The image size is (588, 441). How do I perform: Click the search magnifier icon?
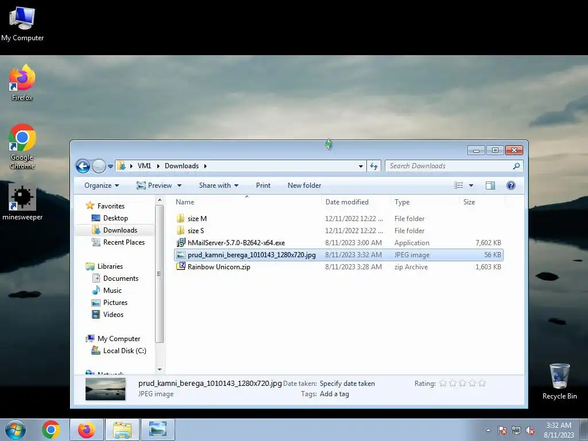point(516,166)
